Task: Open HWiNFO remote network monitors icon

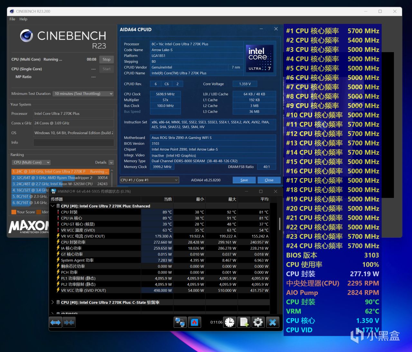Action: point(180,322)
